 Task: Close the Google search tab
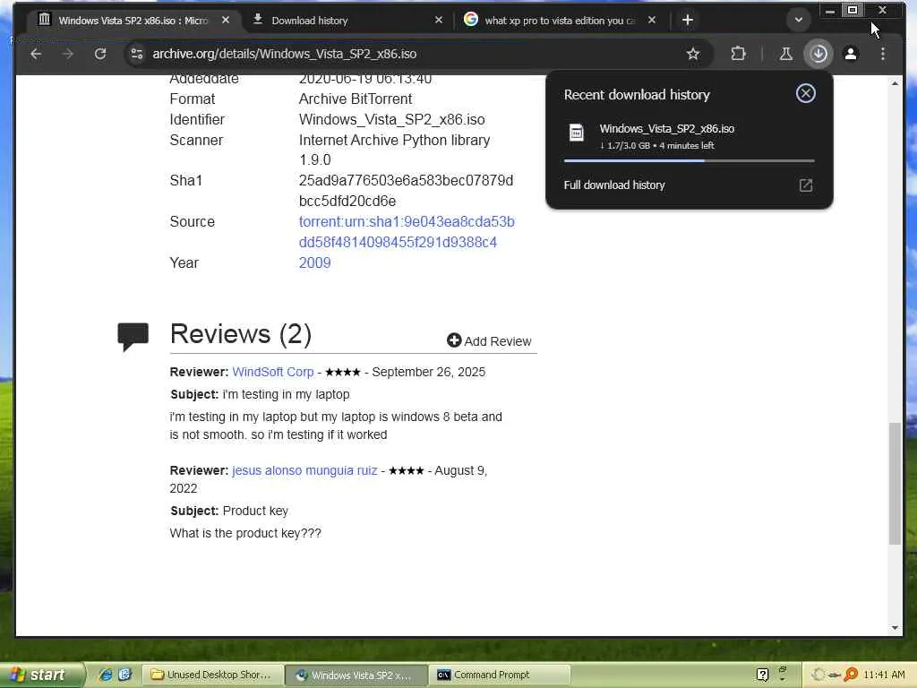pyautogui.click(x=652, y=20)
